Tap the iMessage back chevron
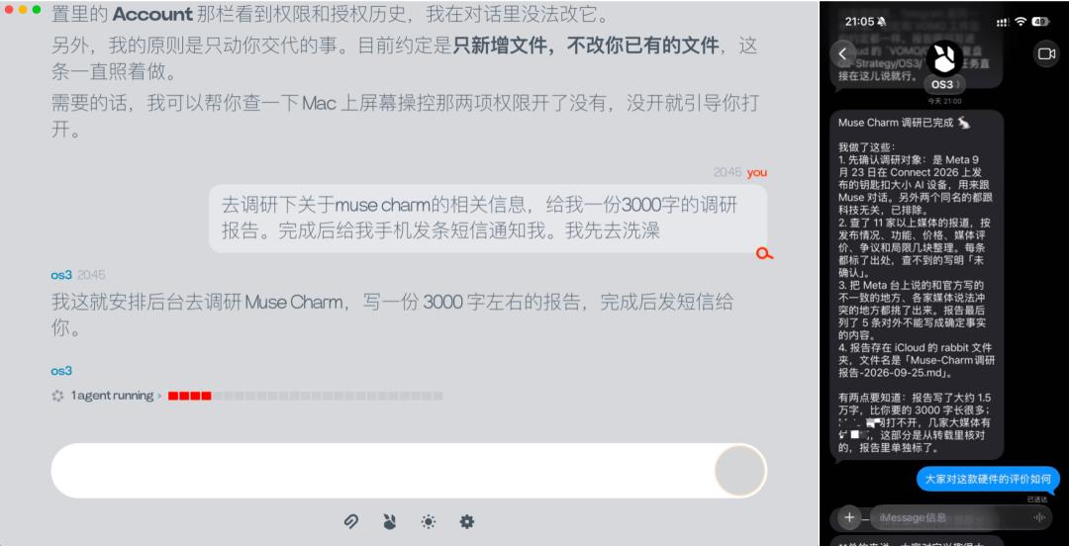This screenshot has height=546, width=1069. pyautogui.click(x=842, y=53)
